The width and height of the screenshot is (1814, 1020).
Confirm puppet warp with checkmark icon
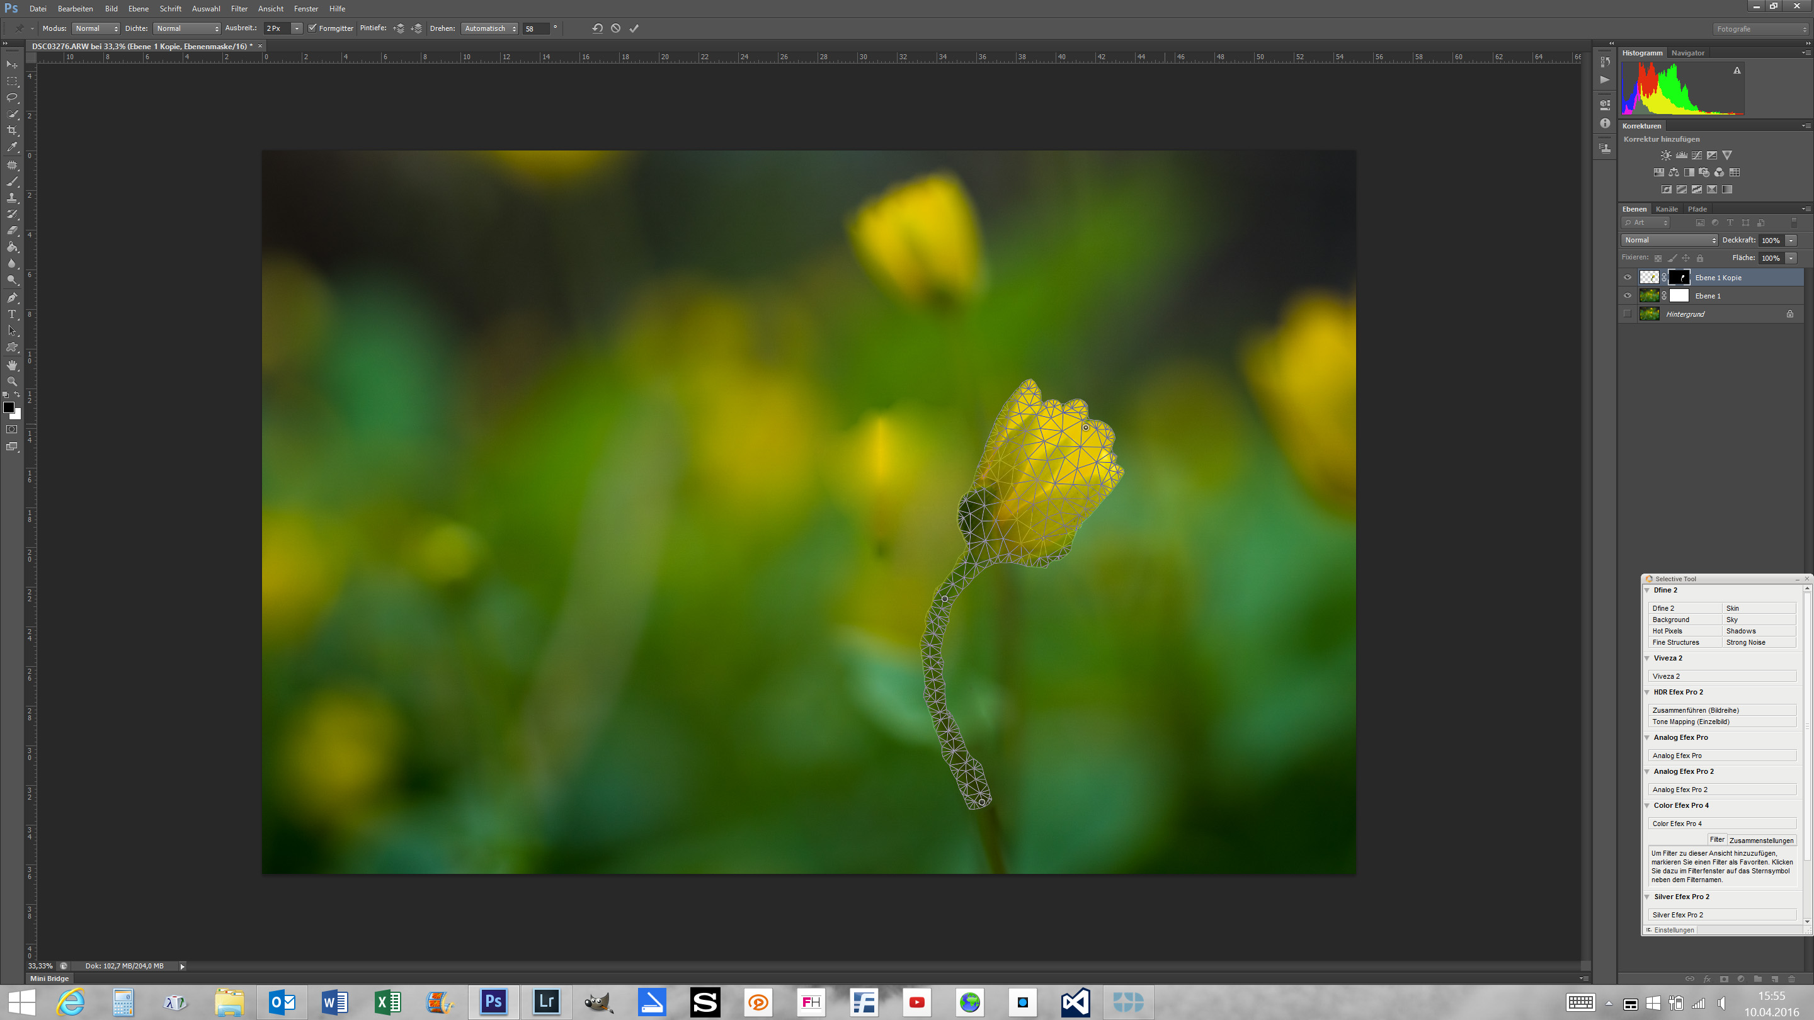tap(634, 28)
